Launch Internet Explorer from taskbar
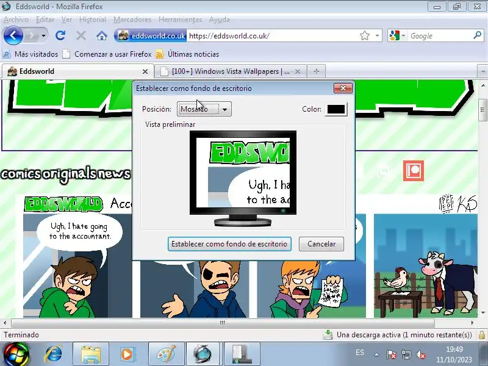Viewport: 488px width, 366px height. click(54, 354)
